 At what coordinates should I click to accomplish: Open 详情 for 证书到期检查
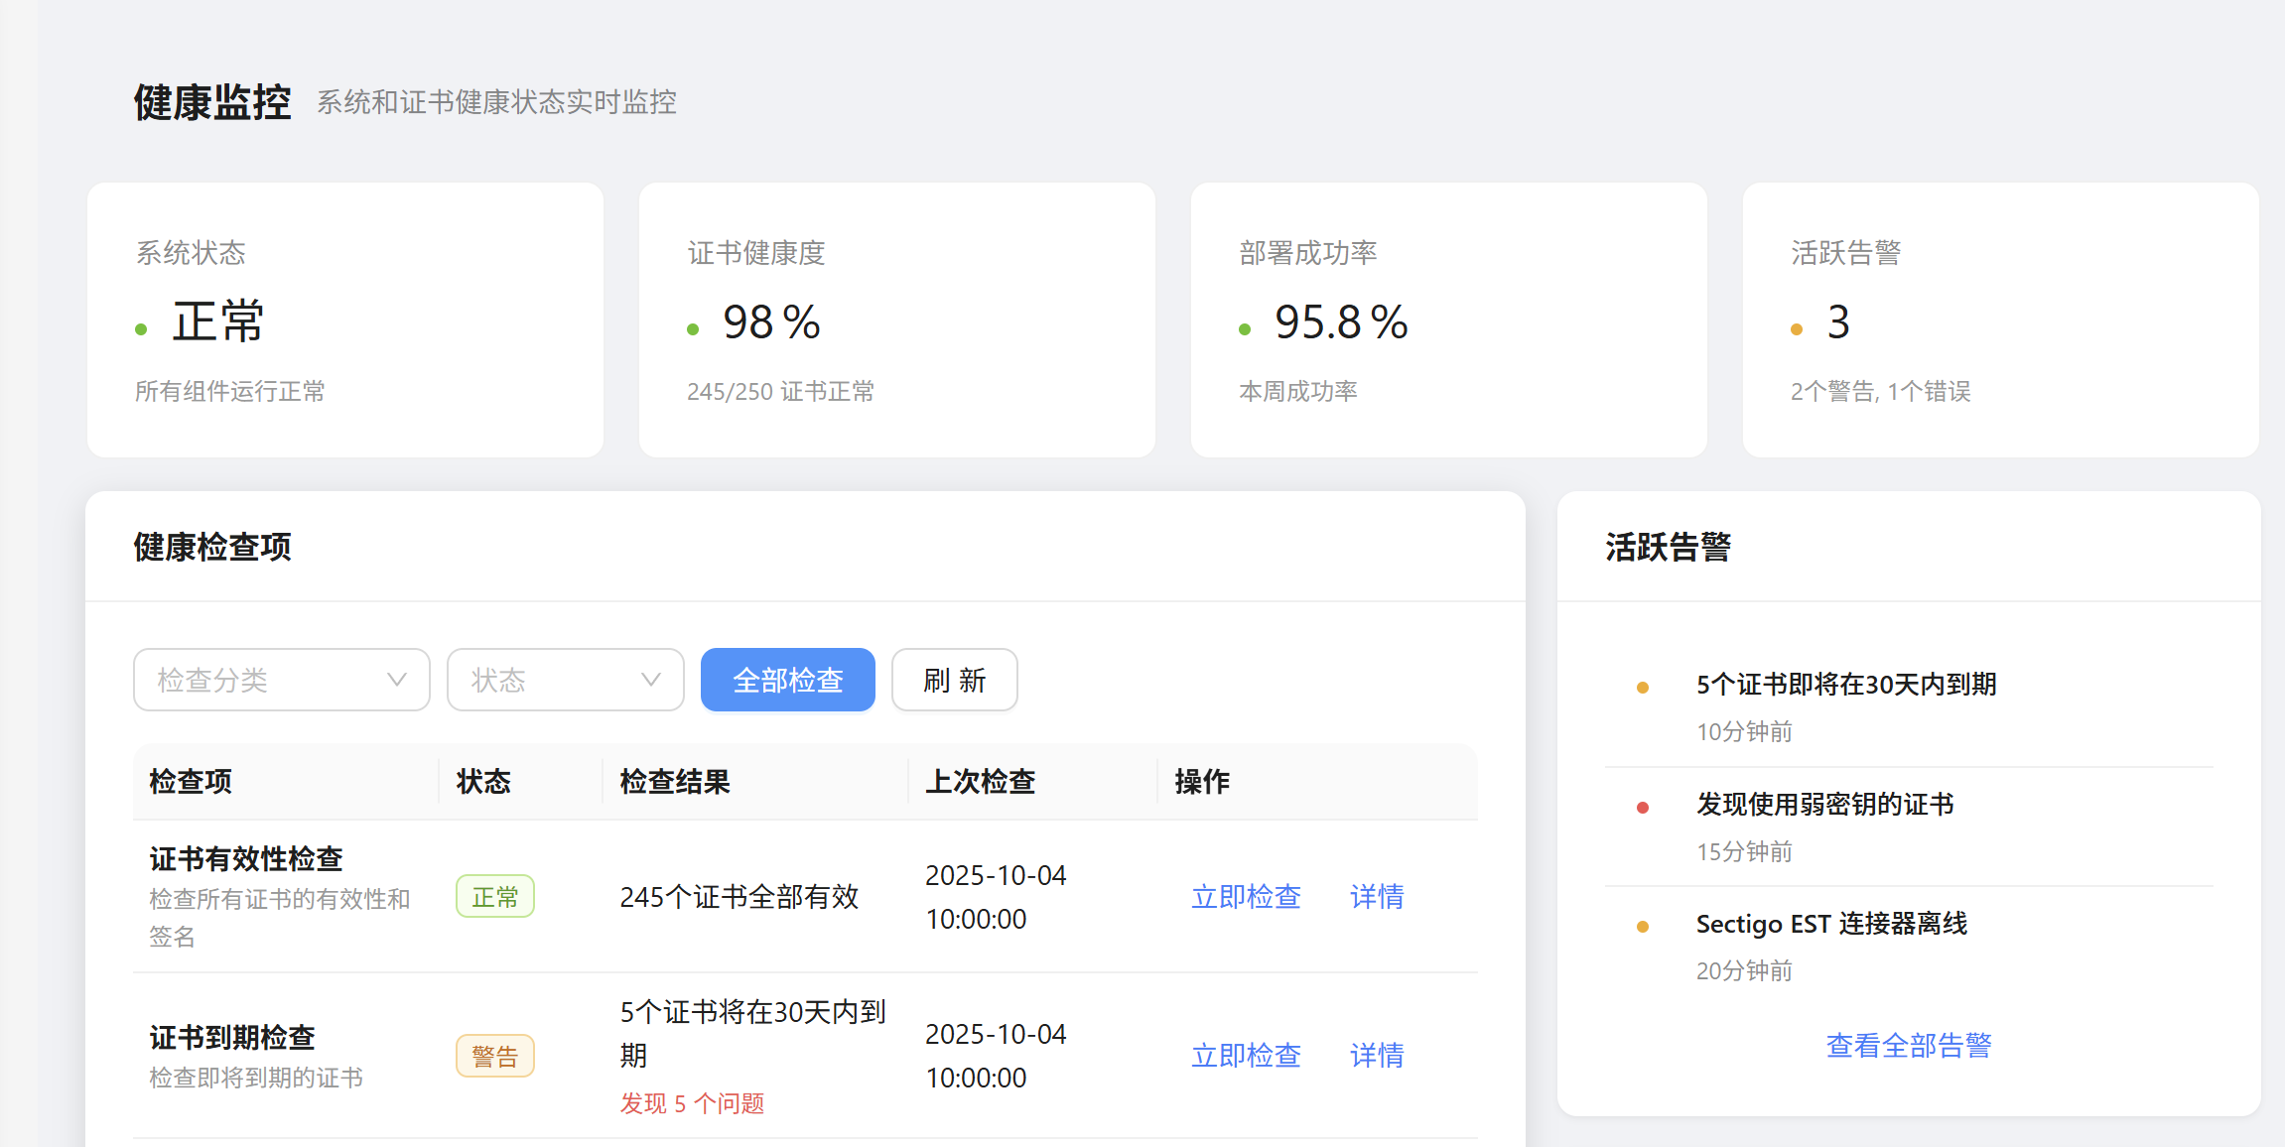(1377, 1055)
